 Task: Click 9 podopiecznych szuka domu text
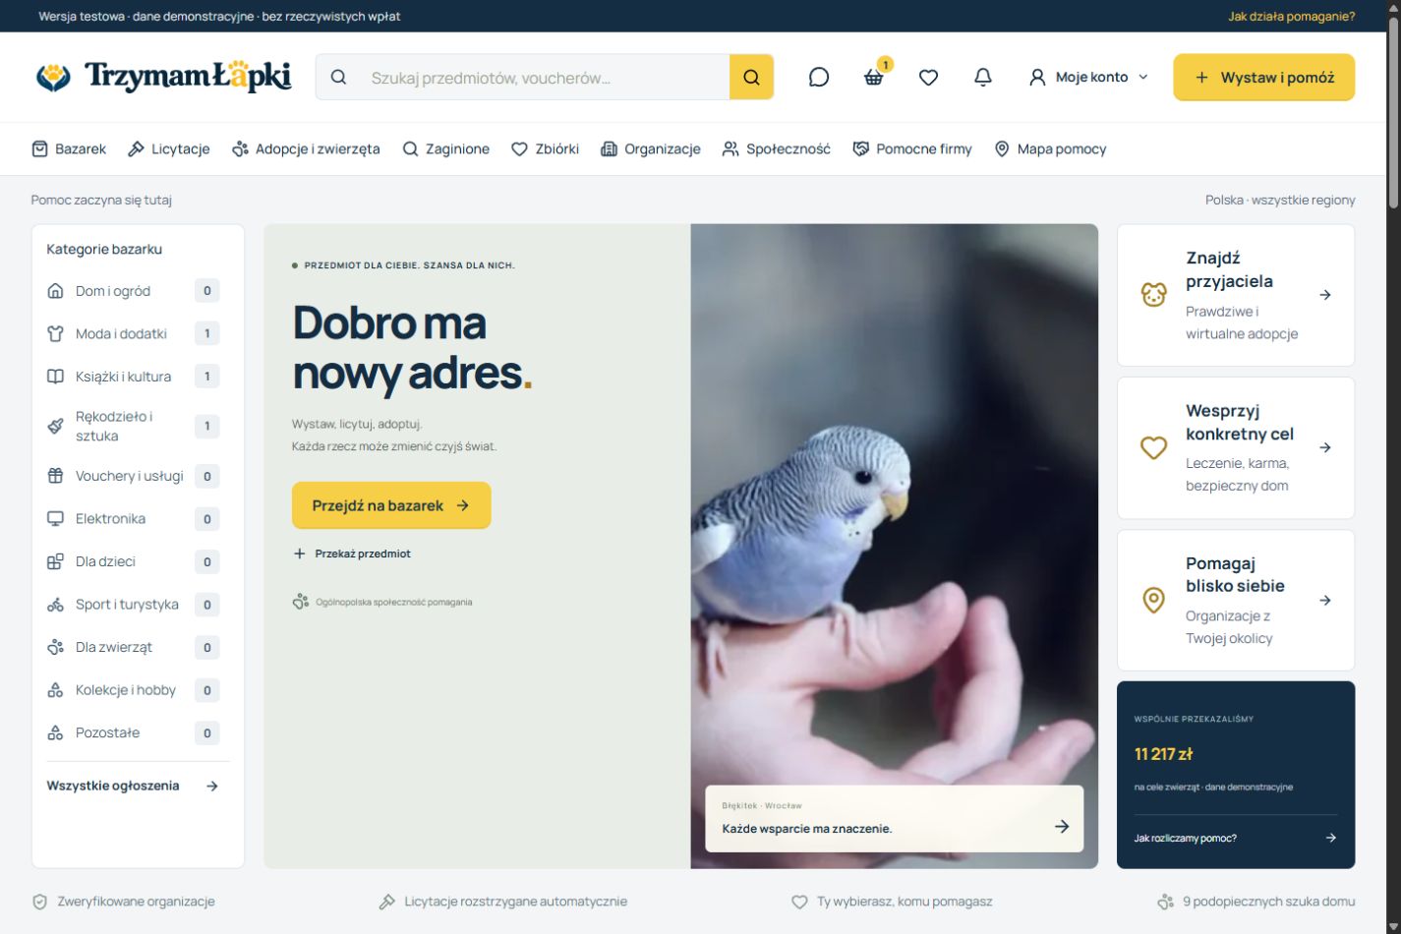coord(1268,902)
